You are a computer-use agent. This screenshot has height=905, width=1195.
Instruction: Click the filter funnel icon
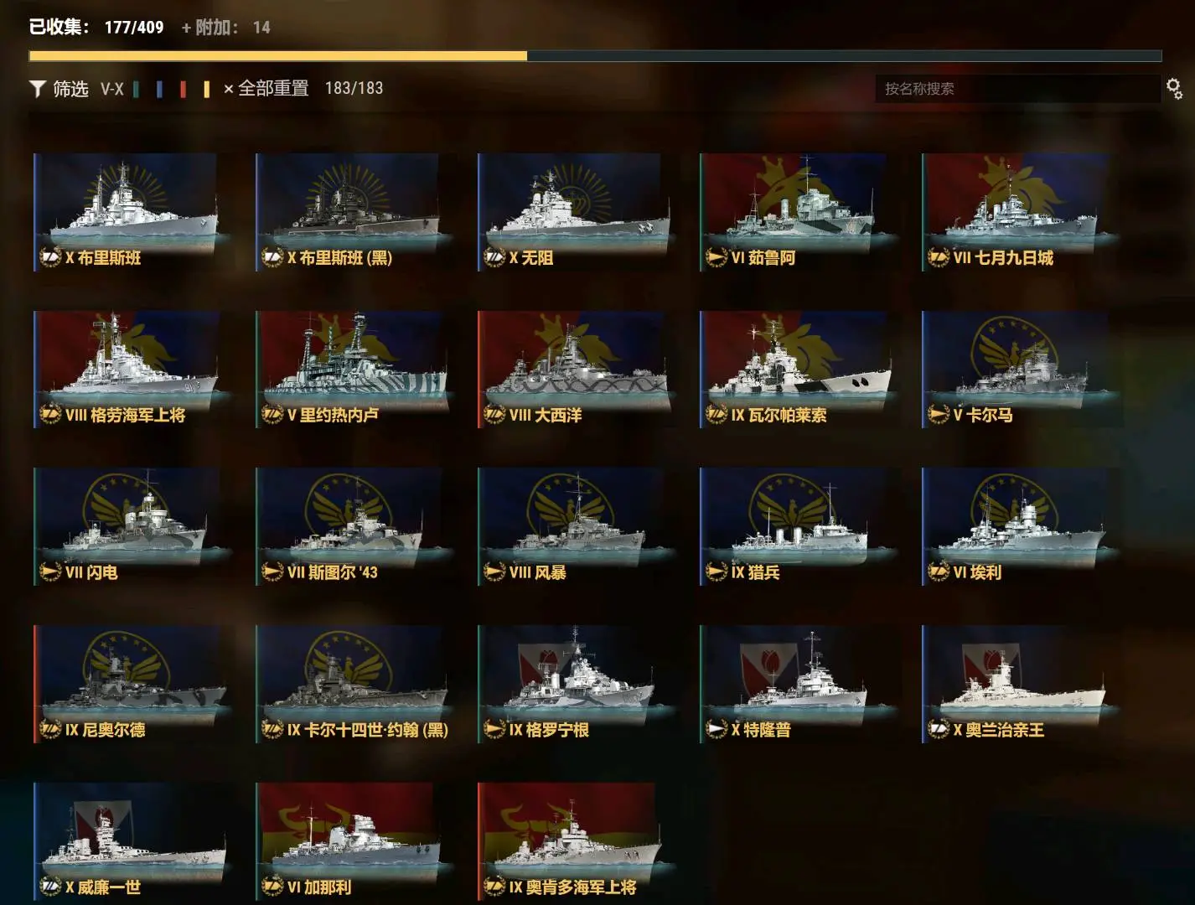37,89
